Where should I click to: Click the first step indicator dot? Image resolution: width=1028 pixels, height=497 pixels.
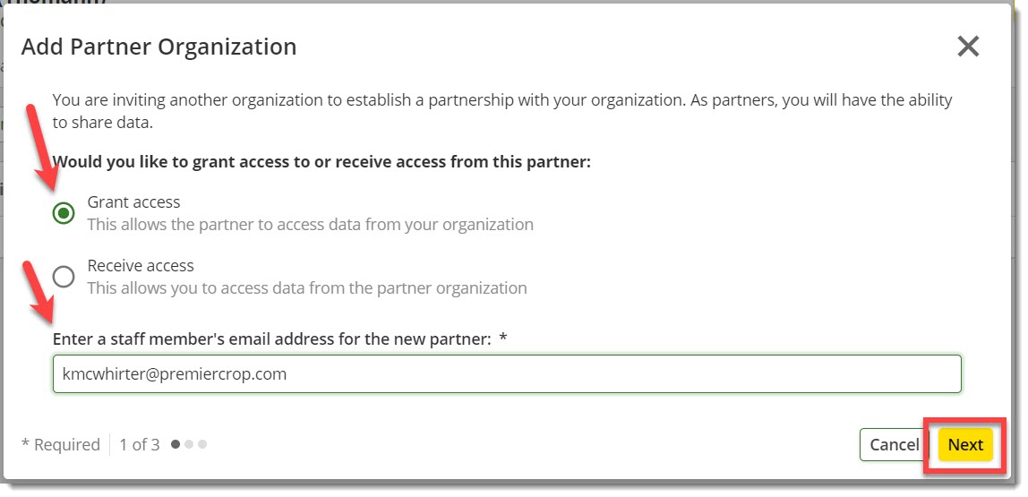pyautogui.click(x=176, y=444)
